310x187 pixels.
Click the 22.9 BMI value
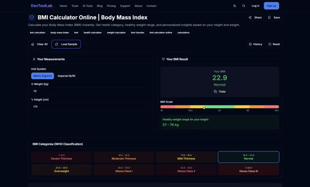click(220, 78)
